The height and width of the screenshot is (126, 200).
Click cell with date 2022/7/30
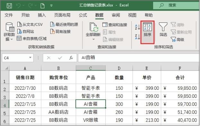pyautogui.click(x=25, y=88)
